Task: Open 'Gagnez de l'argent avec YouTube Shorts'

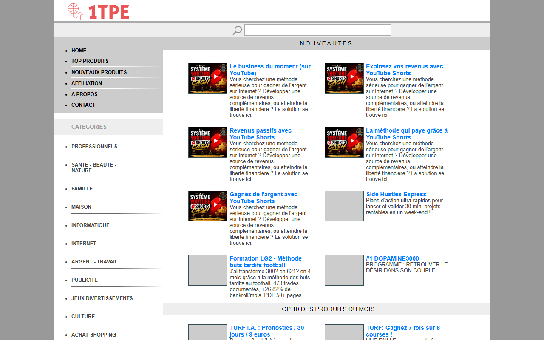Action: pyautogui.click(x=263, y=198)
